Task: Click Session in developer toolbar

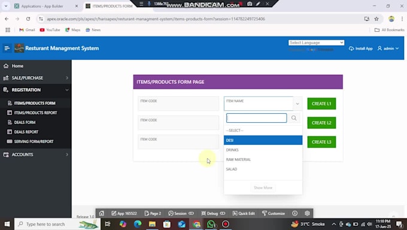Action: coord(181,213)
